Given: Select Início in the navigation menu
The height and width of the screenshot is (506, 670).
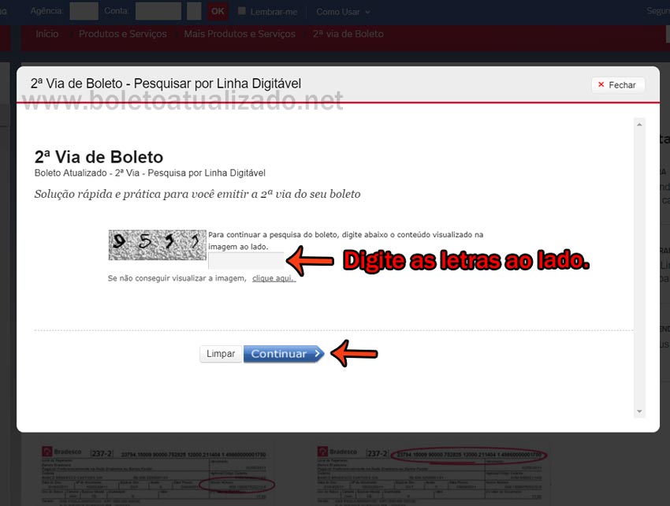Looking at the screenshot, I should point(47,34).
